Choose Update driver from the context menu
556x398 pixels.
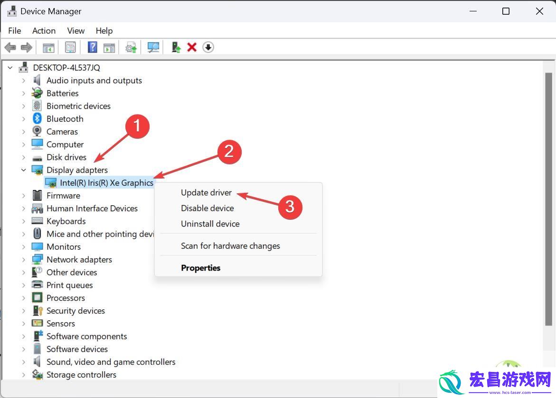pyautogui.click(x=206, y=192)
